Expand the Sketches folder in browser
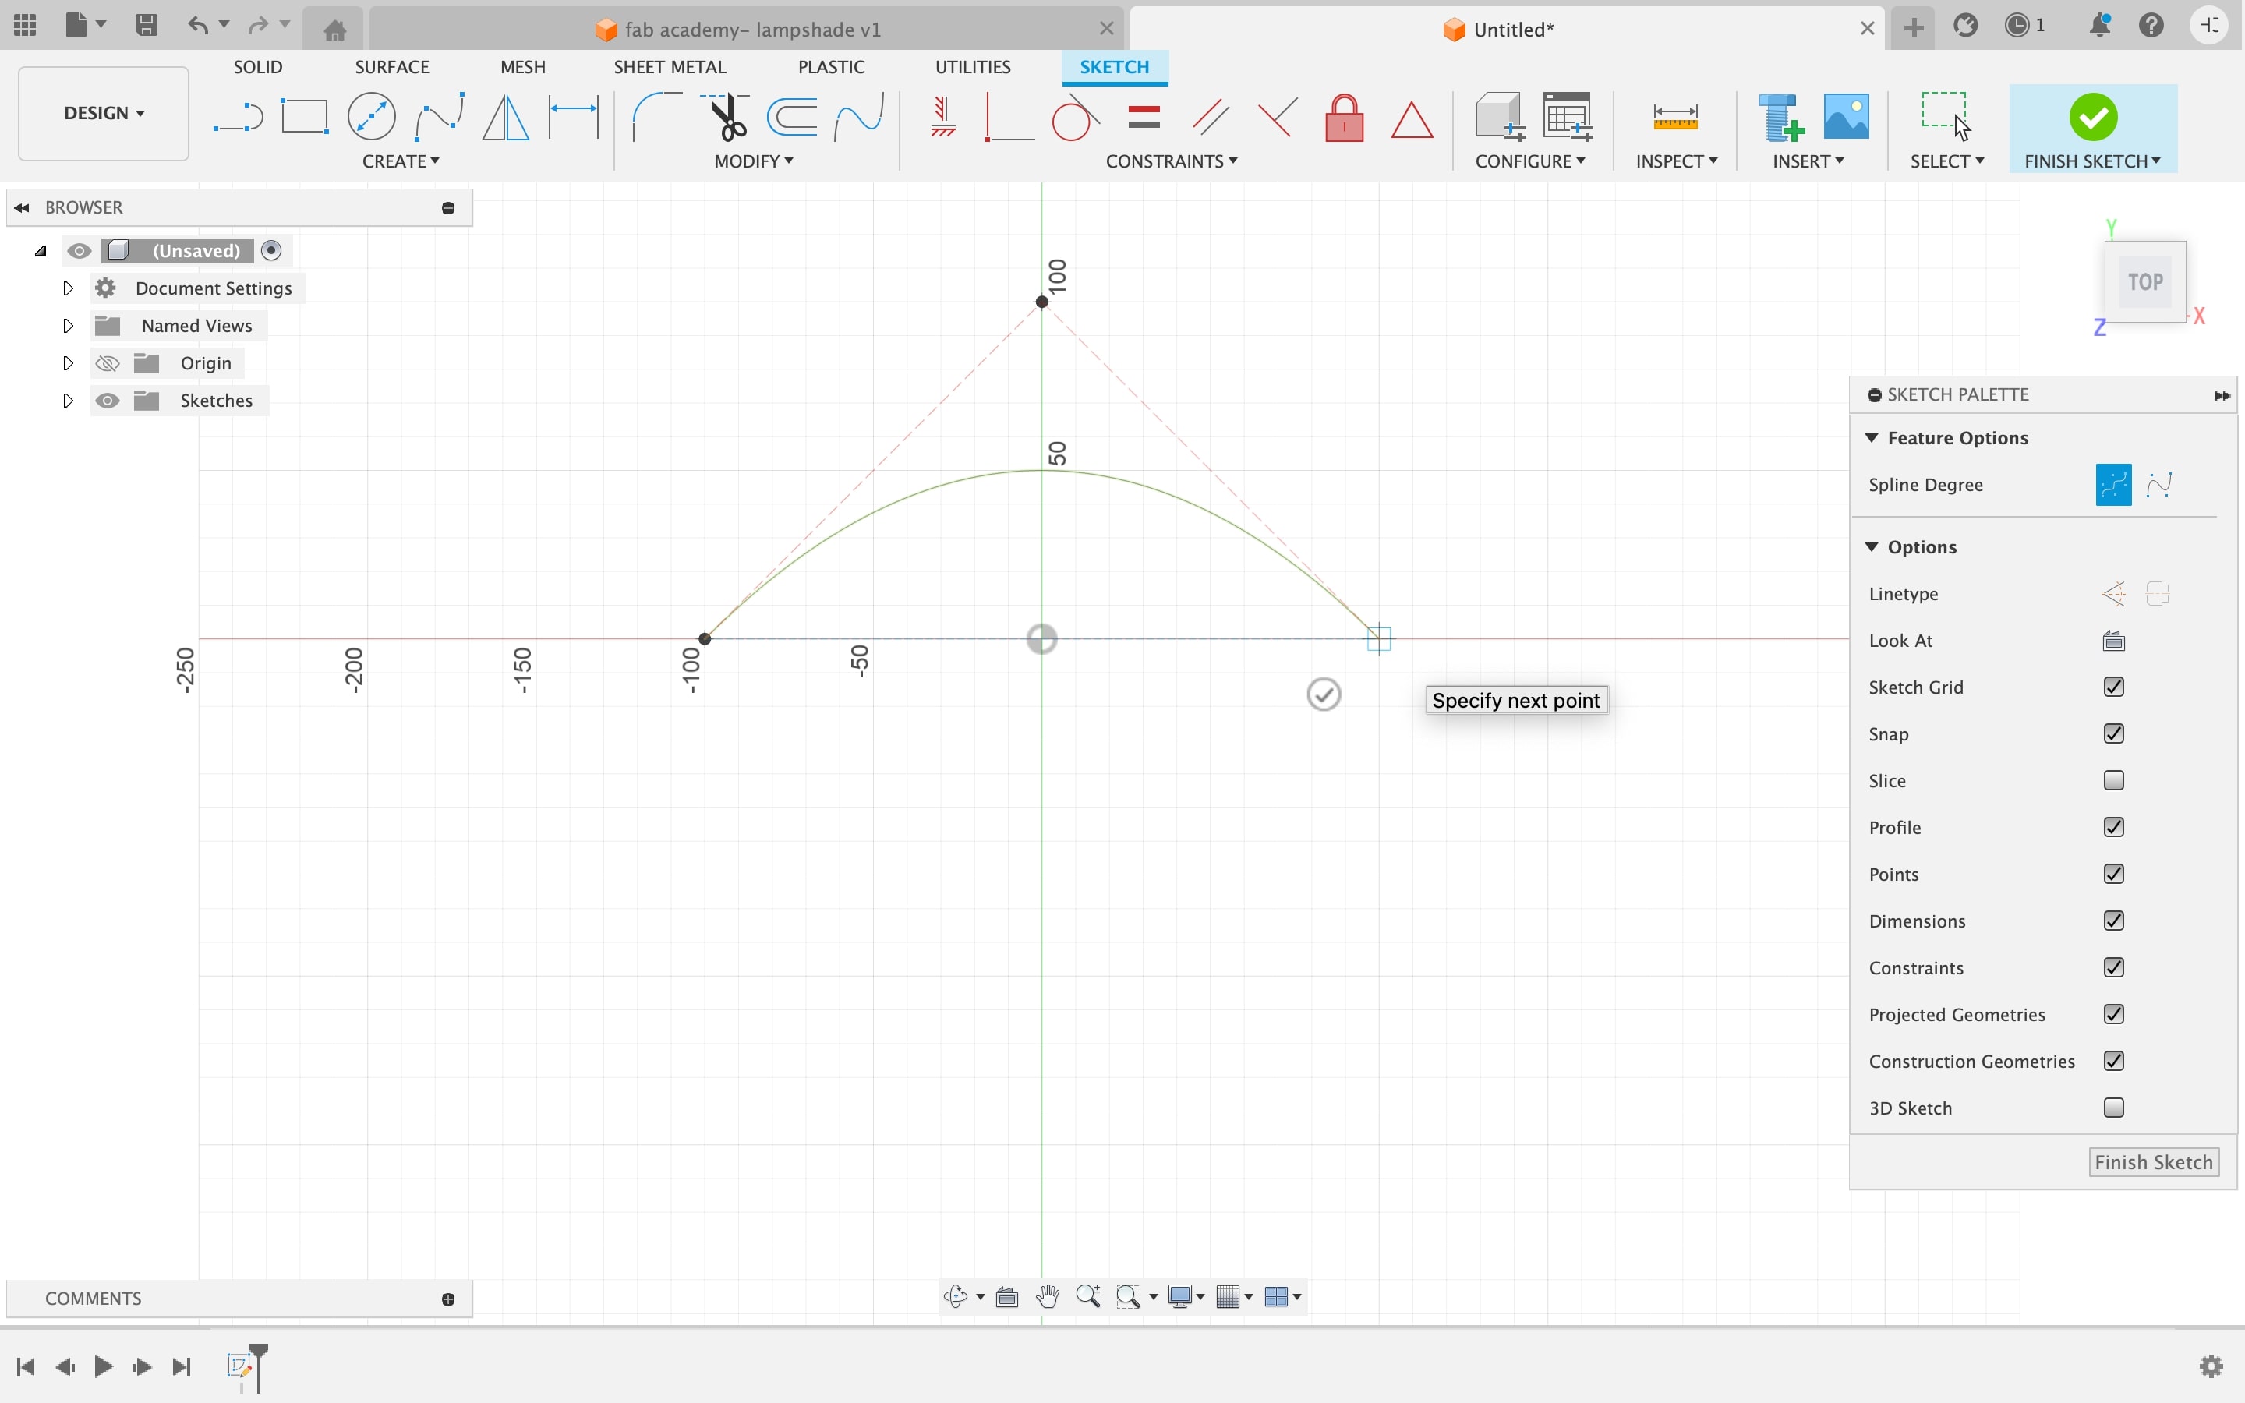 68,401
